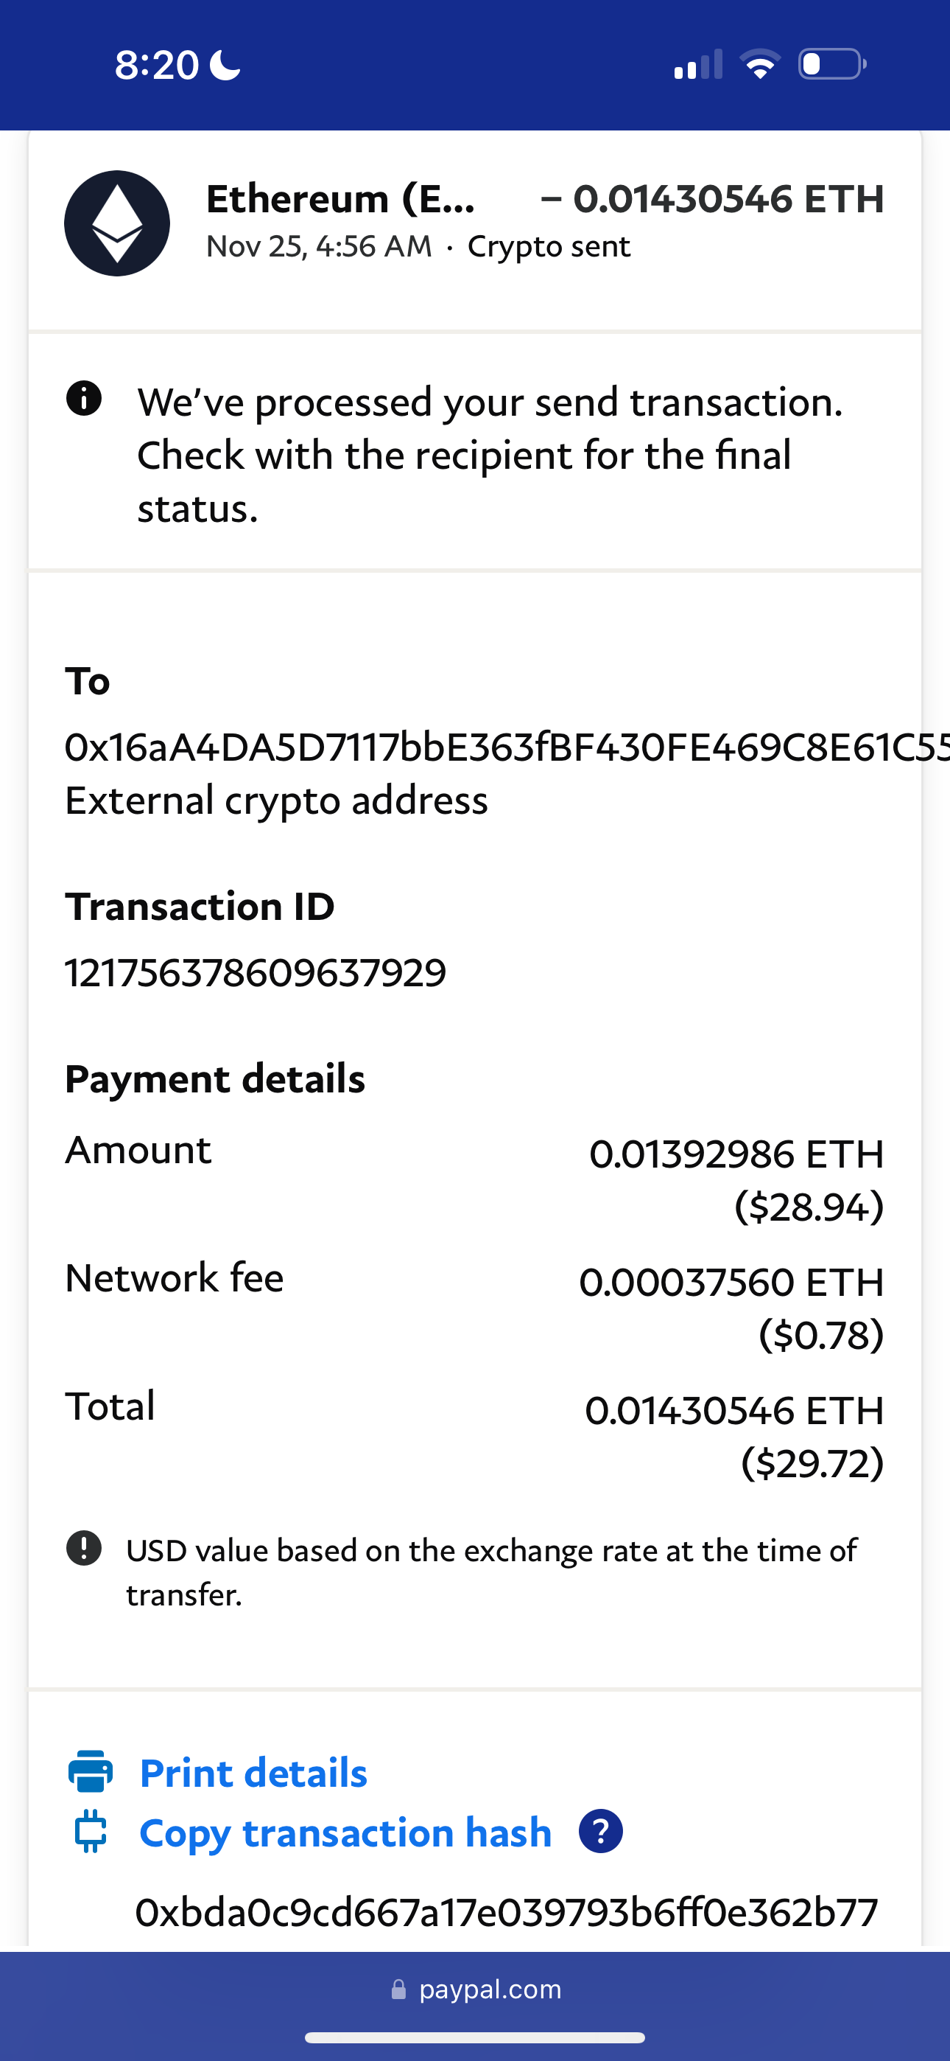This screenshot has width=950, height=2061.
Task: Click Copy transaction hash link
Action: click(345, 1832)
